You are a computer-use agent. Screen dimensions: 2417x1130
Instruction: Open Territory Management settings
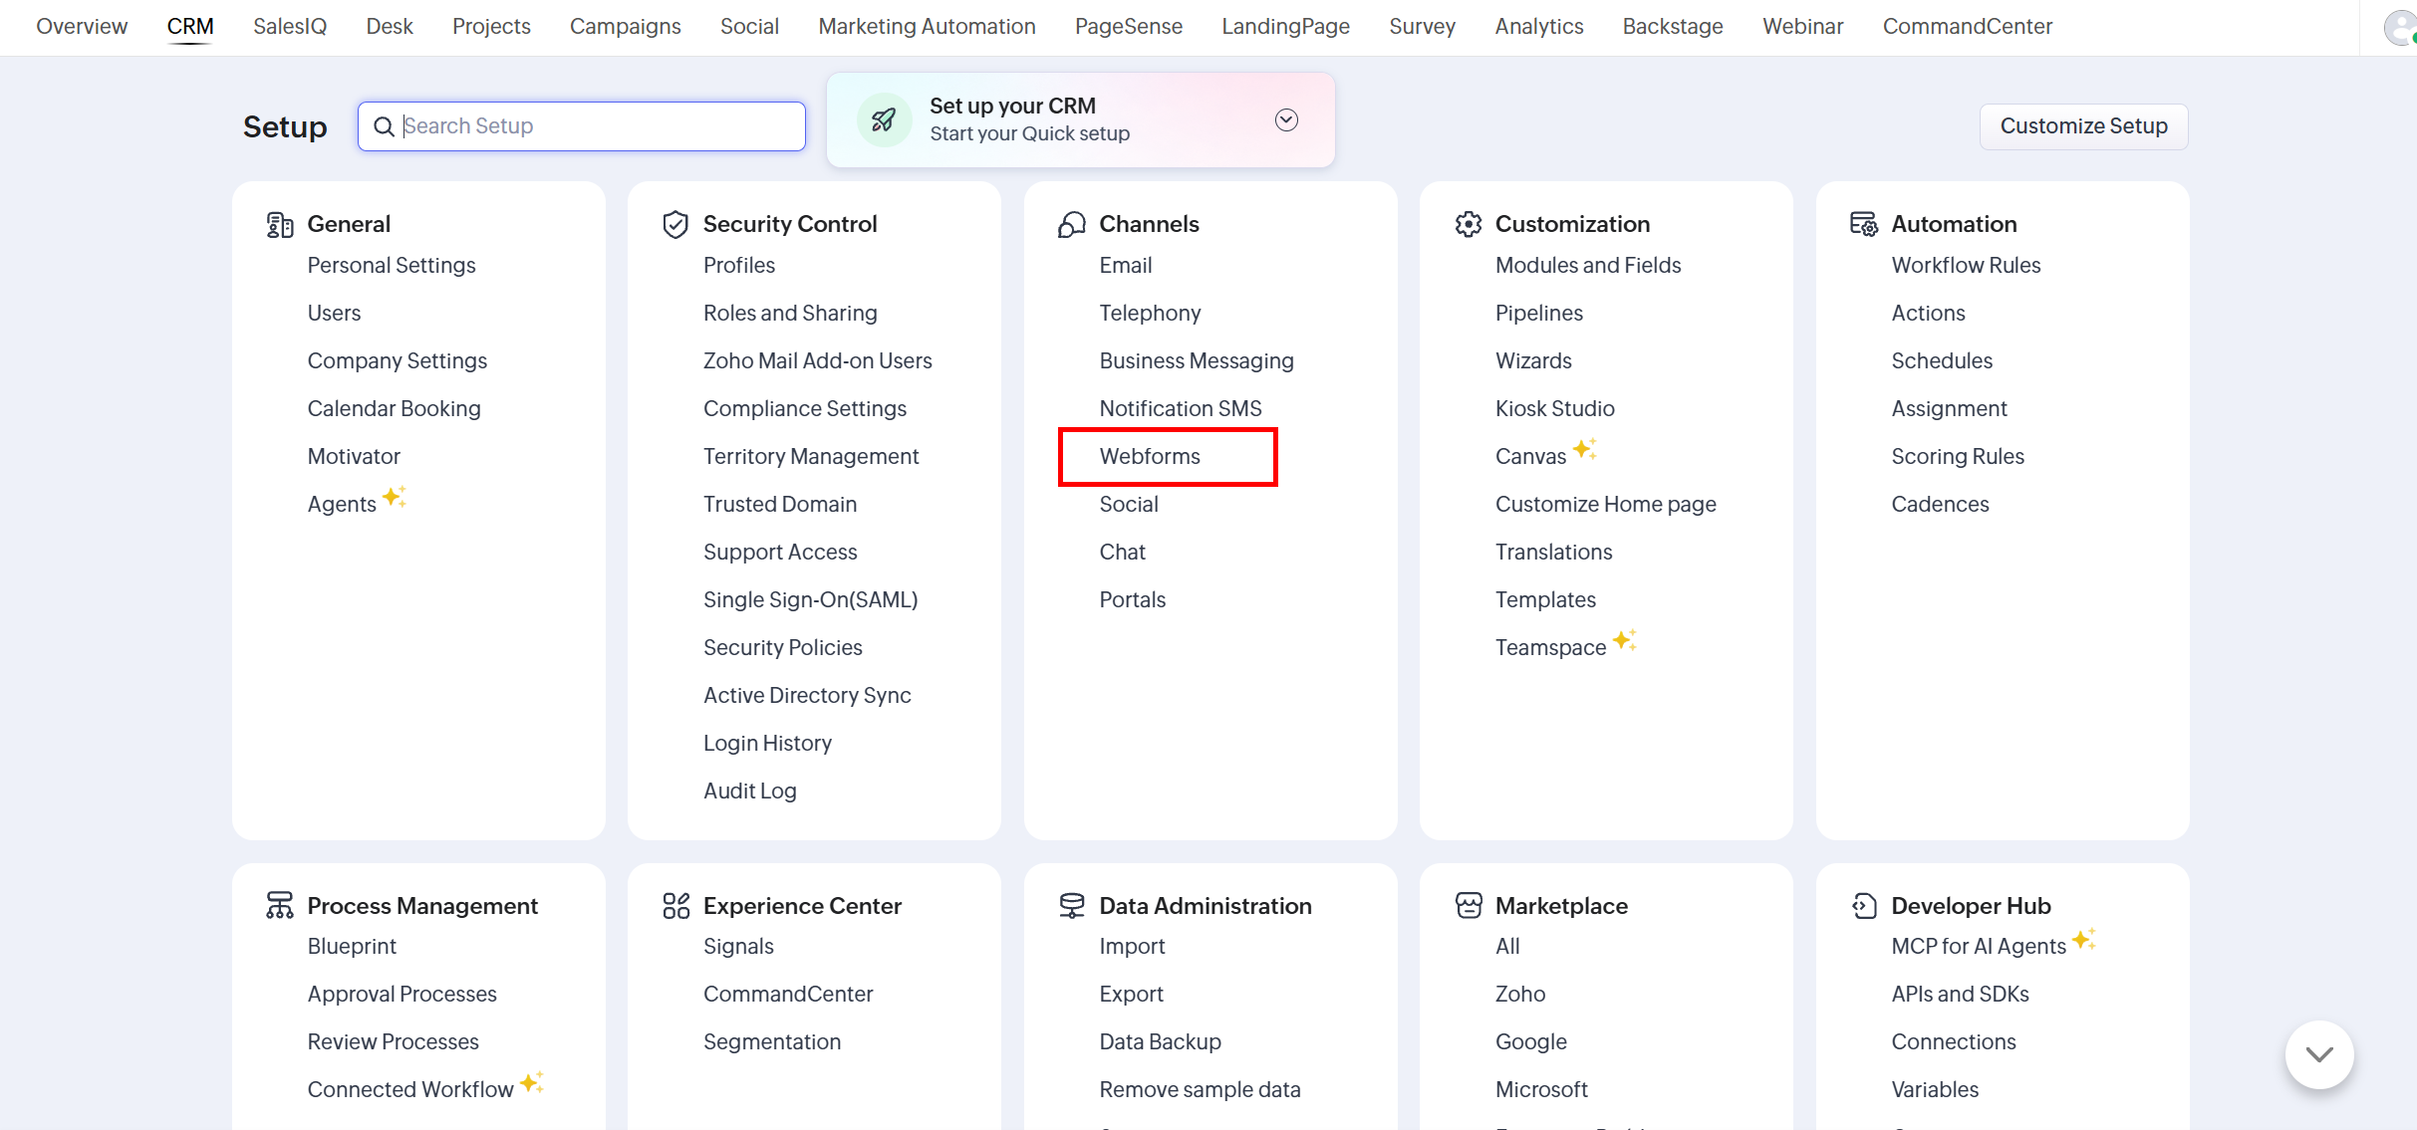(x=811, y=456)
